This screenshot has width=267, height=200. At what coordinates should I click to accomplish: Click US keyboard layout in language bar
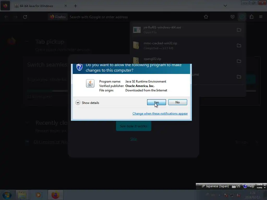click(236, 186)
